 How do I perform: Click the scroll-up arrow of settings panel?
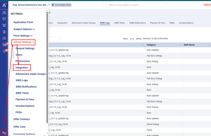pos(47,10)
